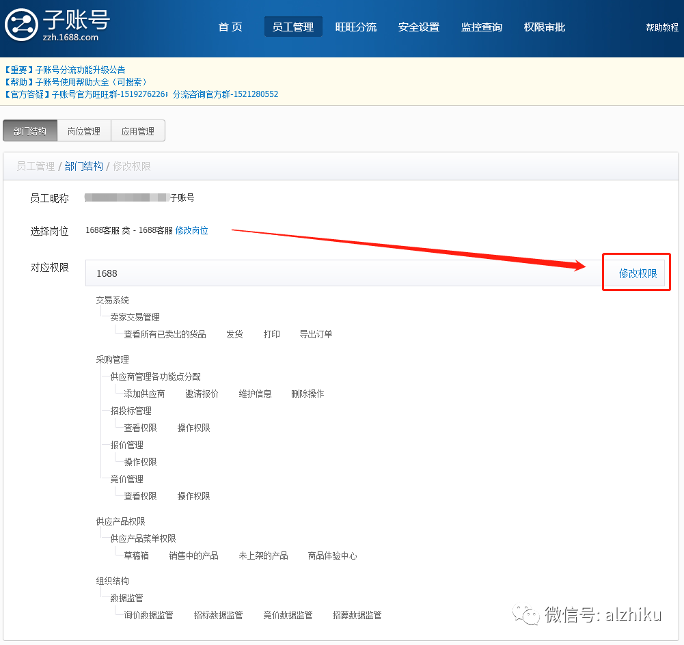
Task: Click 部门结构 in the breadcrumb
Action: point(84,166)
